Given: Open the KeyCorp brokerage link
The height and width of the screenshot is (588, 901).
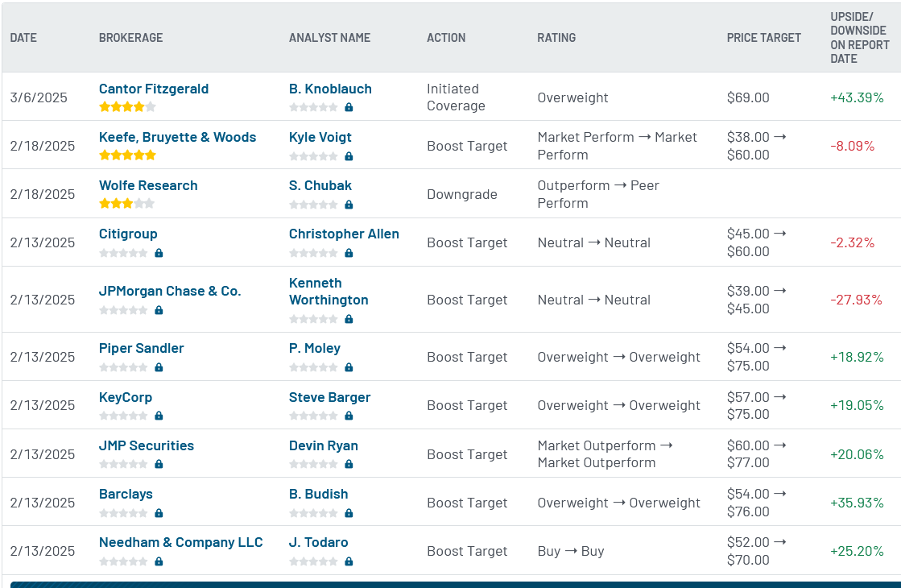Looking at the screenshot, I should (x=126, y=397).
